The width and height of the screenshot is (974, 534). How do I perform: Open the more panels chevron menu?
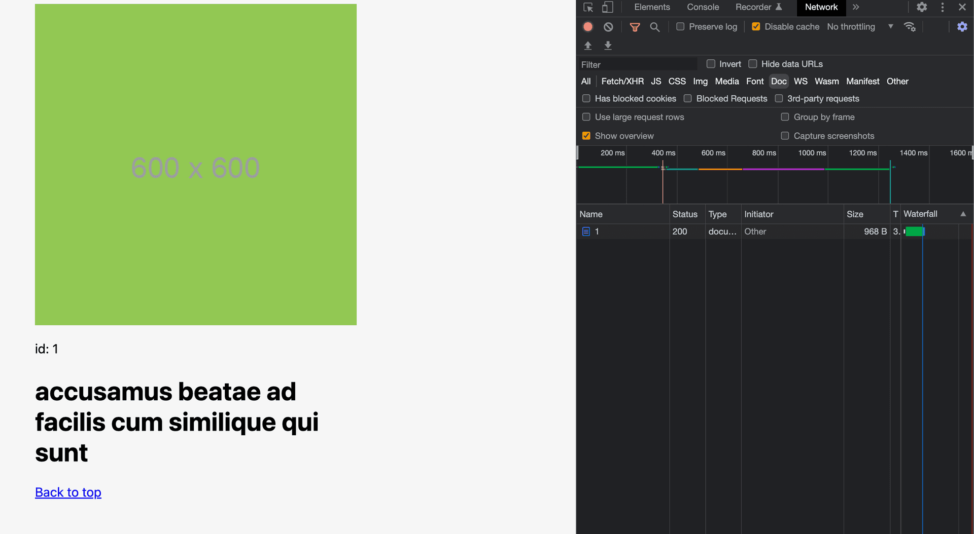point(856,7)
